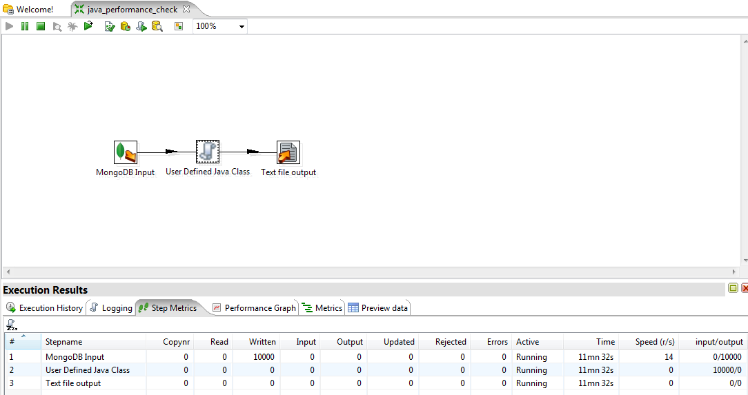Open the Metrics tab
This screenshot has width=748, height=395.
click(322, 308)
